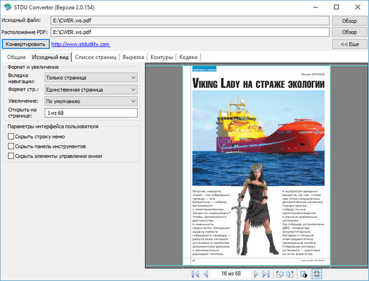The height and width of the screenshot is (281, 369).
Task: Click the 'Открыть на странице' input field
Action: click(92, 113)
